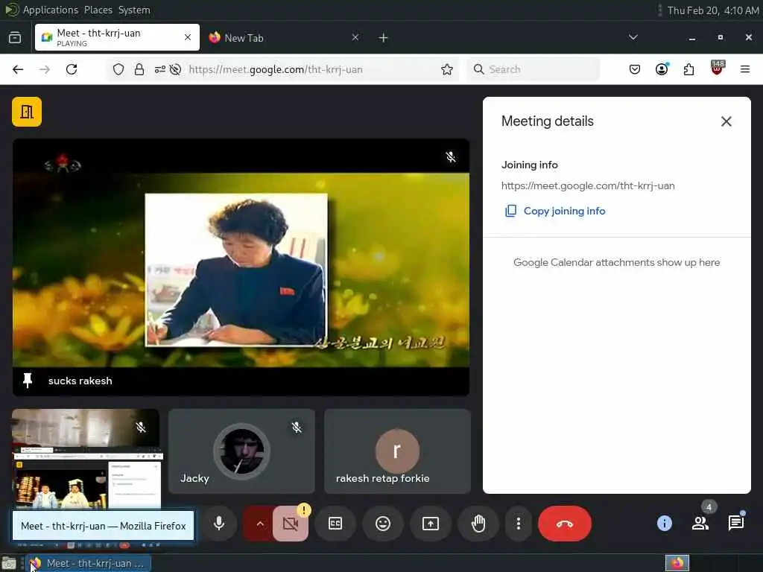Image resolution: width=763 pixels, height=572 pixels.
Task: Switch to the New Tab tab
Action: tap(284, 37)
